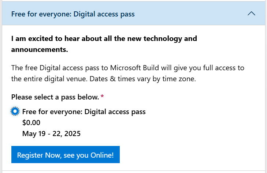267x173 pixels.
Task: Click the blank area of blue accordion header bar
Action: 191,14
